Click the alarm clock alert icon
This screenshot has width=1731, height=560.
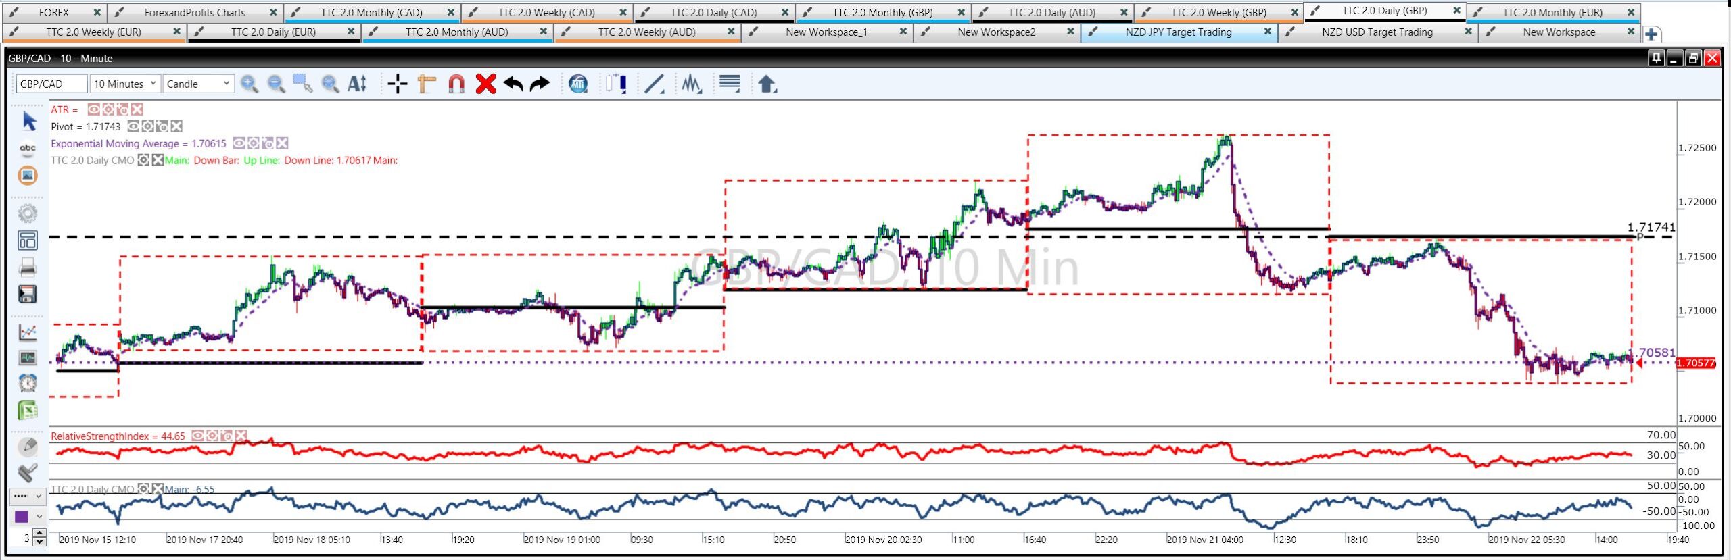pyautogui.click(x=27, y=383)
